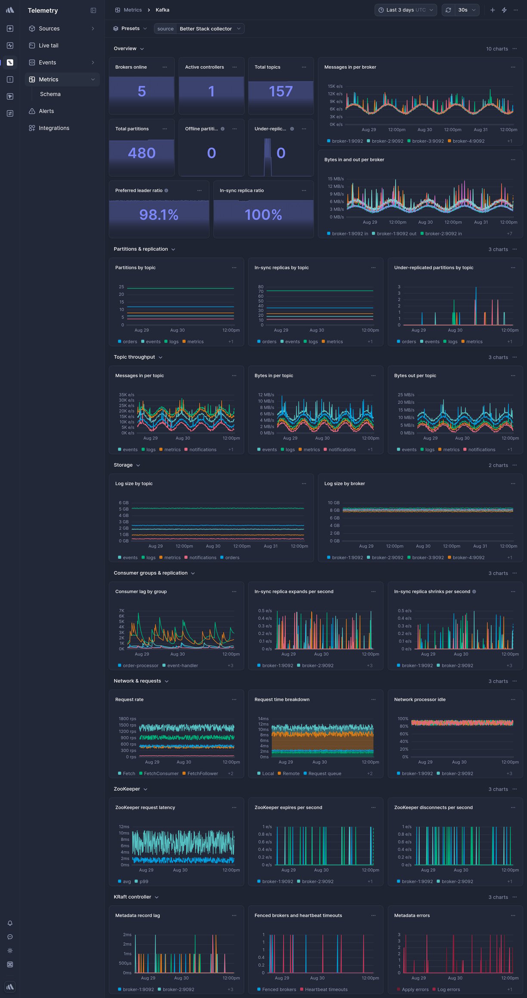Toggle order-processor series in Consumer lag chart
This screenshot has height=998, width=527.
click(138, 666)
